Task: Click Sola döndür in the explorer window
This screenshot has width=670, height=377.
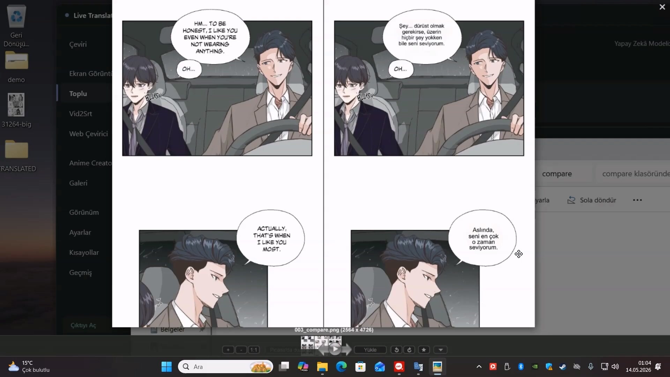Action: (591, 200)
